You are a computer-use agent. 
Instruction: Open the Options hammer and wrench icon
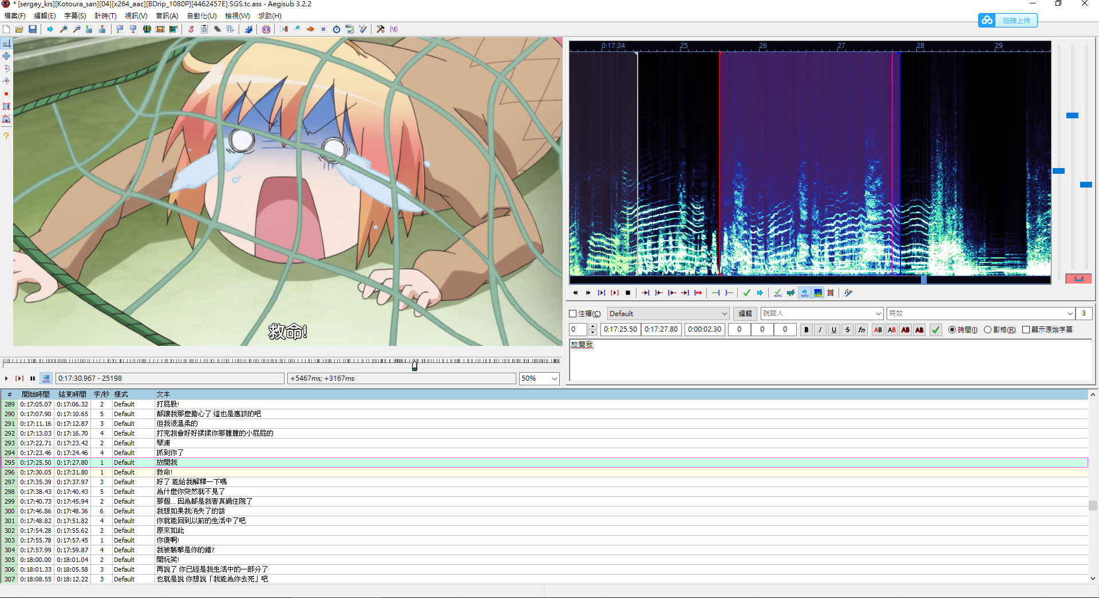click(381, 29)
